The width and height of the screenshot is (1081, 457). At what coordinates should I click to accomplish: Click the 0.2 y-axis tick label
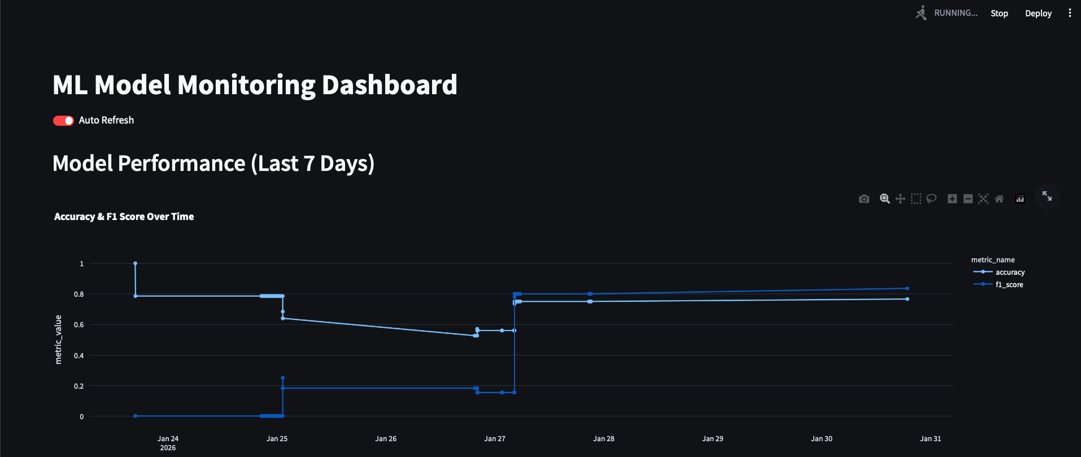[x=79, y=386]
